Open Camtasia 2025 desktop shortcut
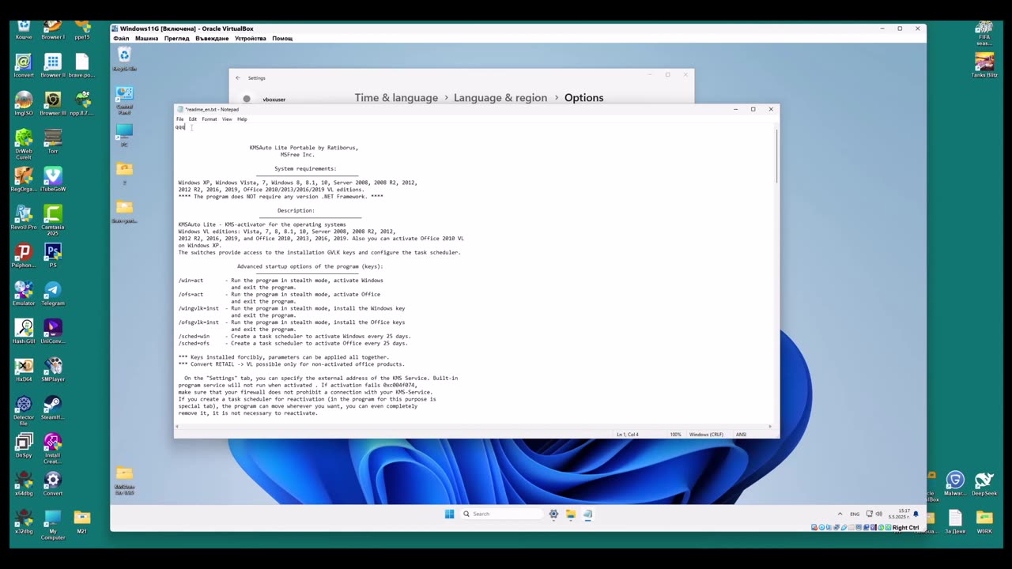This screenshot has width=1012, height=569. pos(53,220)
